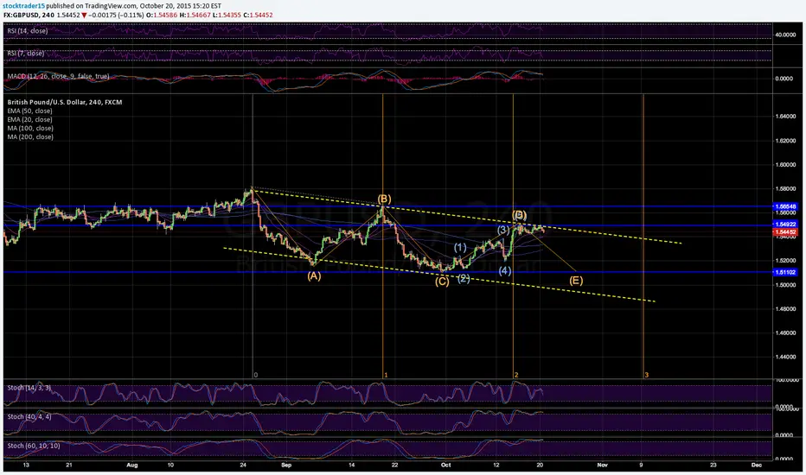Select the (4) sub-wave label
Image resolution: width=806 pixels, height=475 pixels.
tap(505, 270)
